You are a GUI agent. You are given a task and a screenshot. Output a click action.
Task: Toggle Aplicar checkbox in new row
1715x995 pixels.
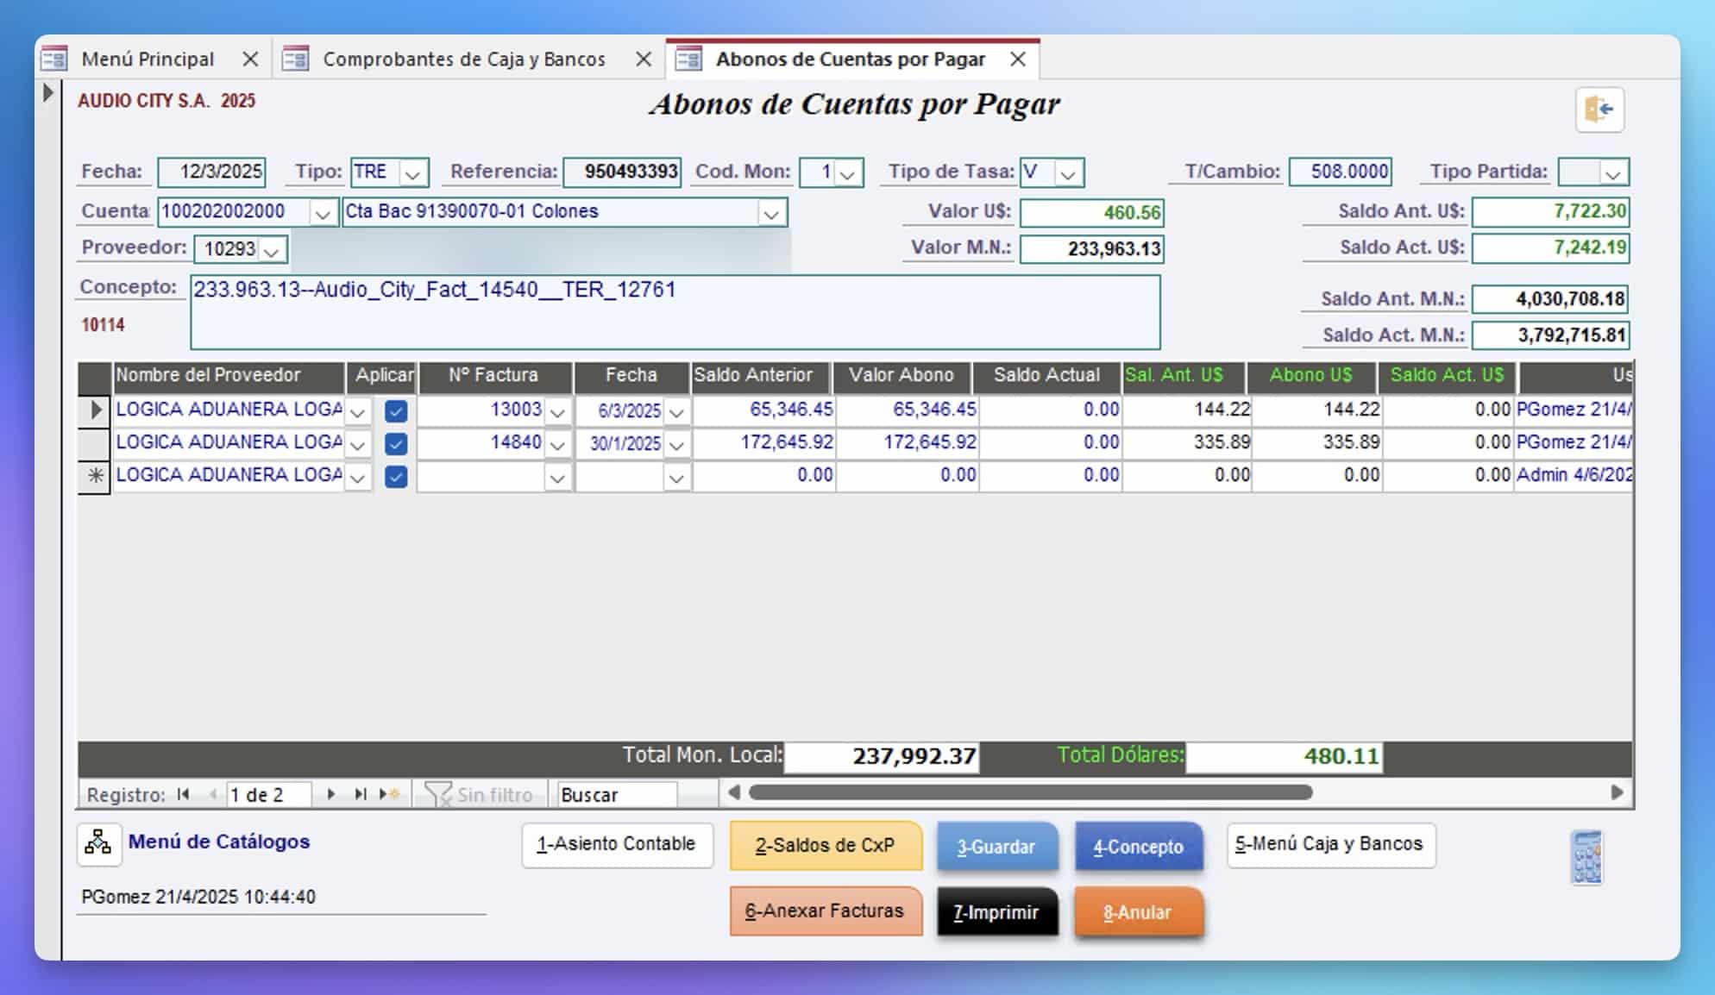(396, 477)
